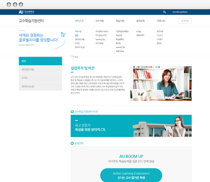
Task: Click the AU Ansan University logo
Action: 26,12
